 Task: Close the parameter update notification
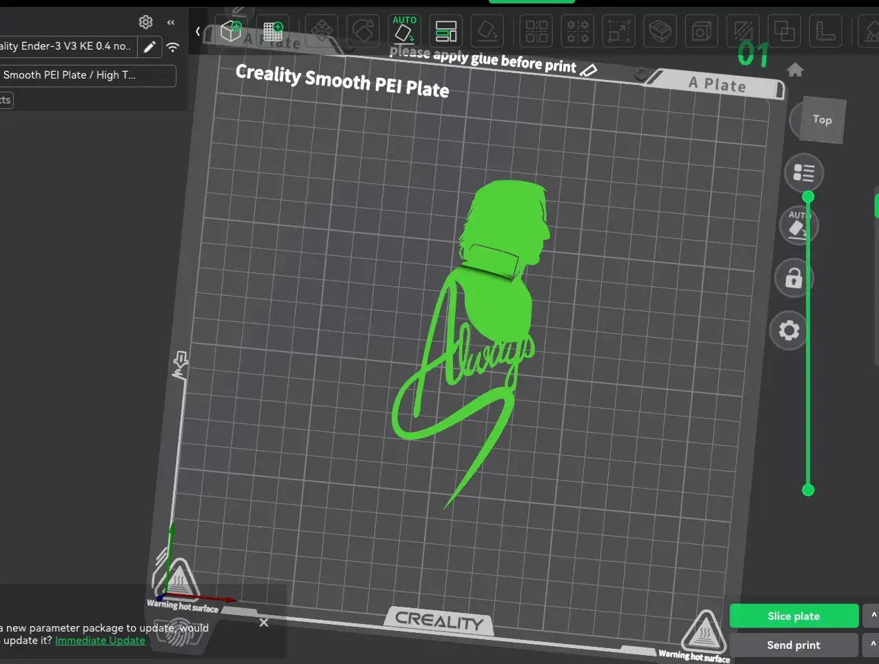point(263,623)
